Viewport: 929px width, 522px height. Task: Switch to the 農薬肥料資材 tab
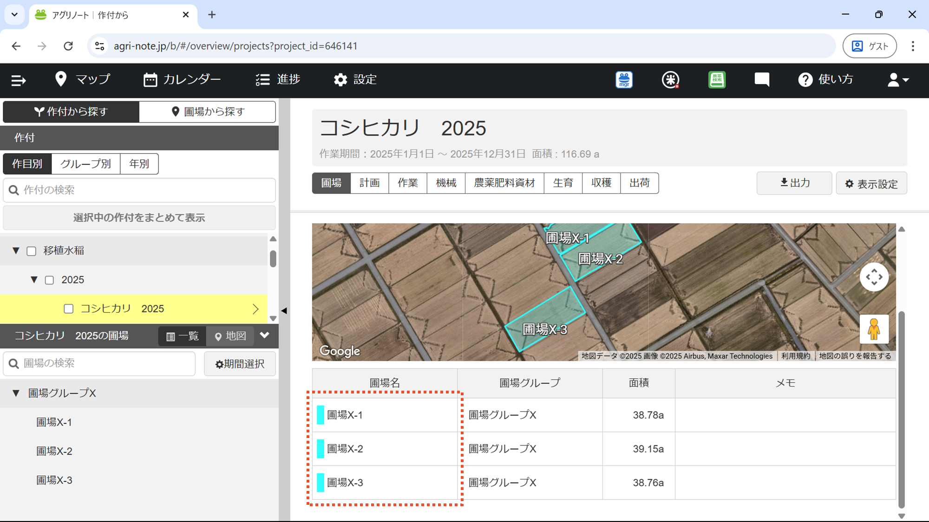pyautogui.click(x=504, y=183)
